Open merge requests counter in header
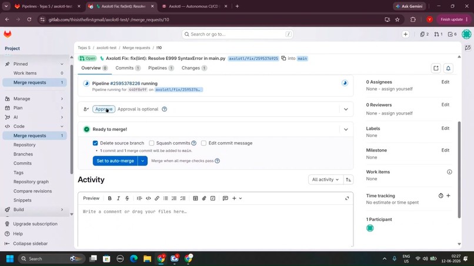Viewport: 474px width, 266px height. pos(438,34)
